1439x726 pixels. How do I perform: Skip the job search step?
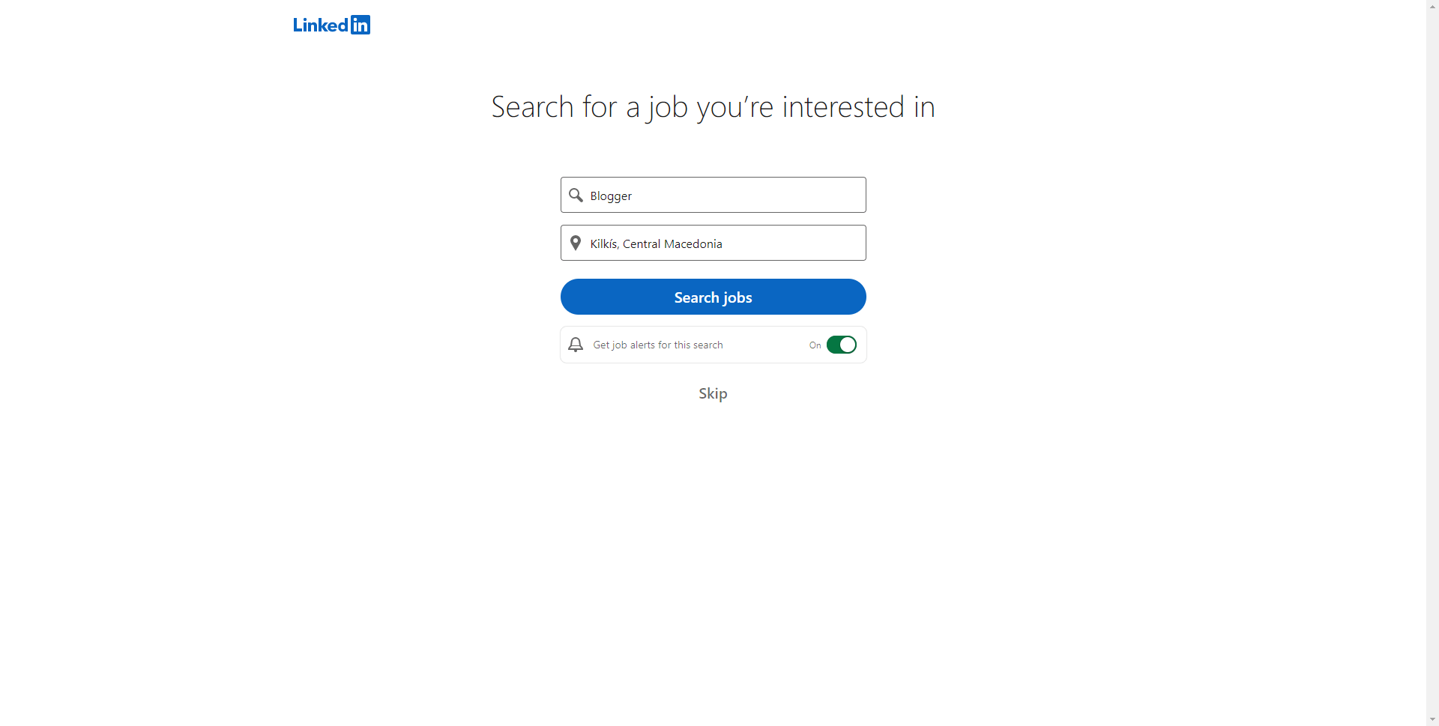[x=713, y=393]
